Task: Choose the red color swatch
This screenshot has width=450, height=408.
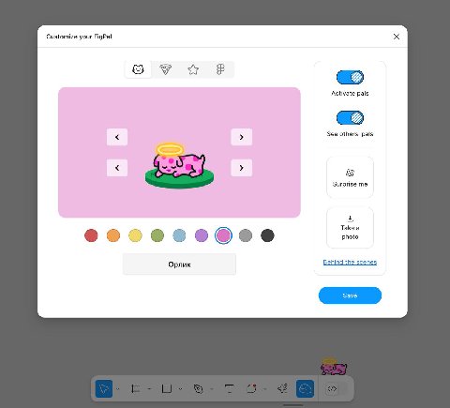Action: pos(91,235)
